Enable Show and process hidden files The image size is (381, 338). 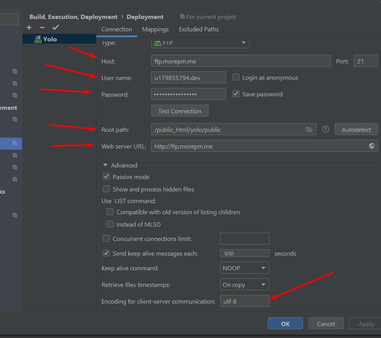pyautogui.click(x=106, y=189)
